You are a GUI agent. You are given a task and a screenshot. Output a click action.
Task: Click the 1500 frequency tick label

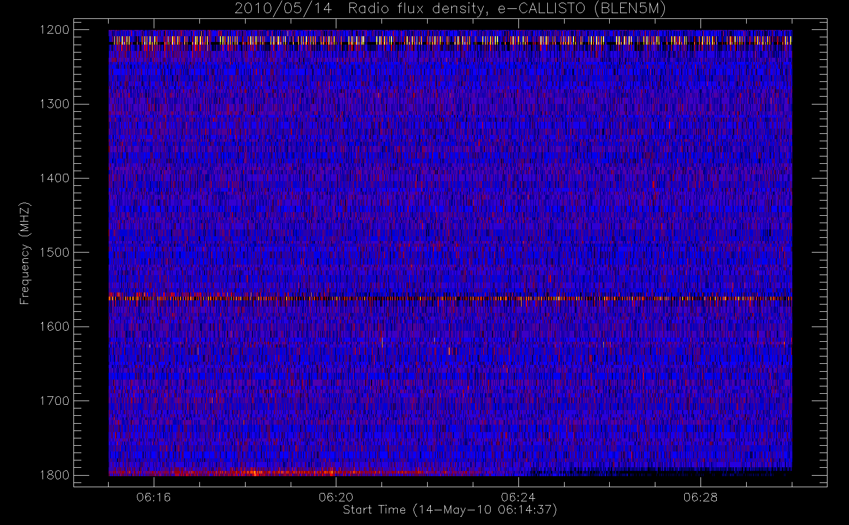point(55,253)
